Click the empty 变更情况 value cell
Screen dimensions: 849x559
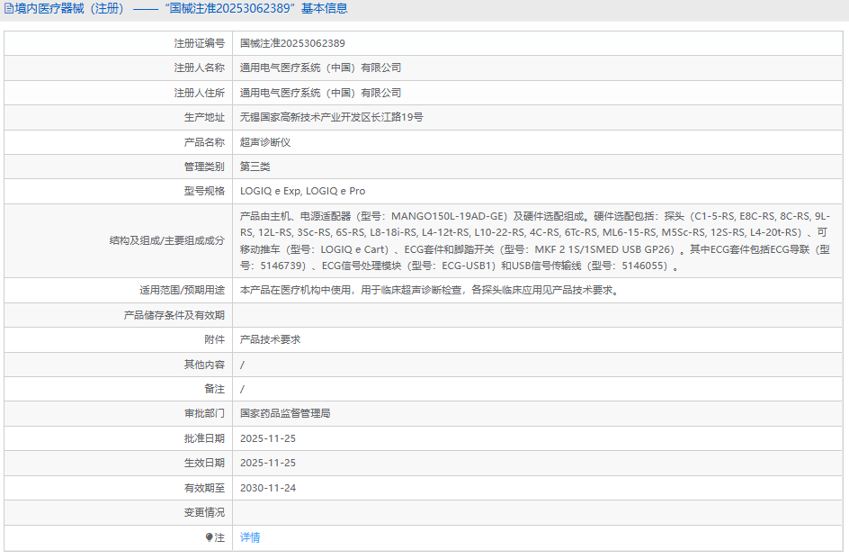538,512
